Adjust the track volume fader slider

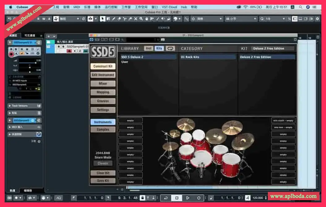tap(36, 63)
